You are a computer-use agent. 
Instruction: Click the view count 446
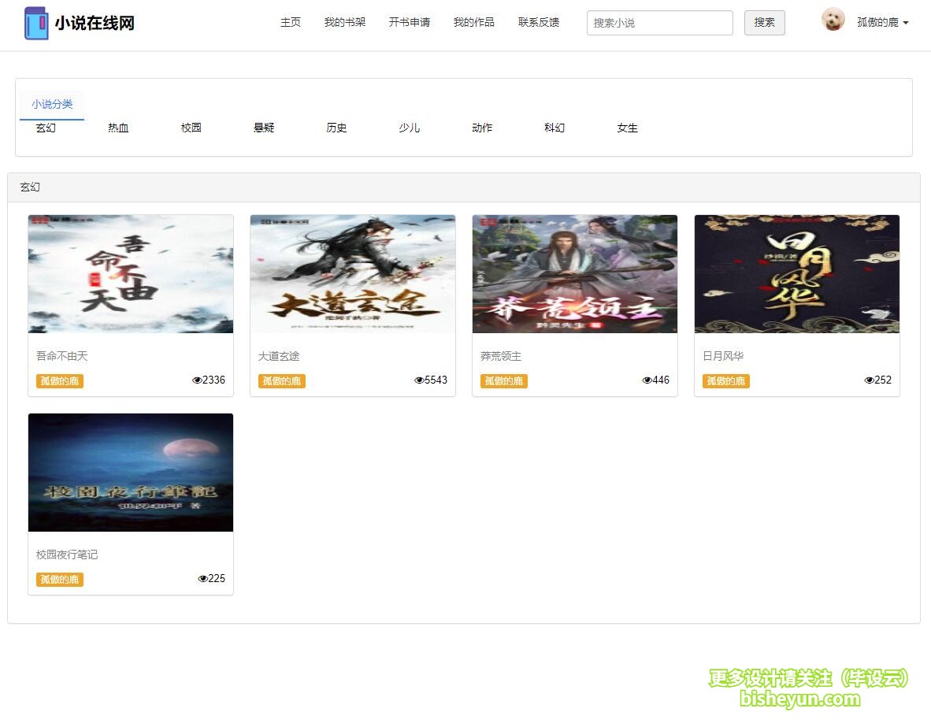[x=661, y=380]
